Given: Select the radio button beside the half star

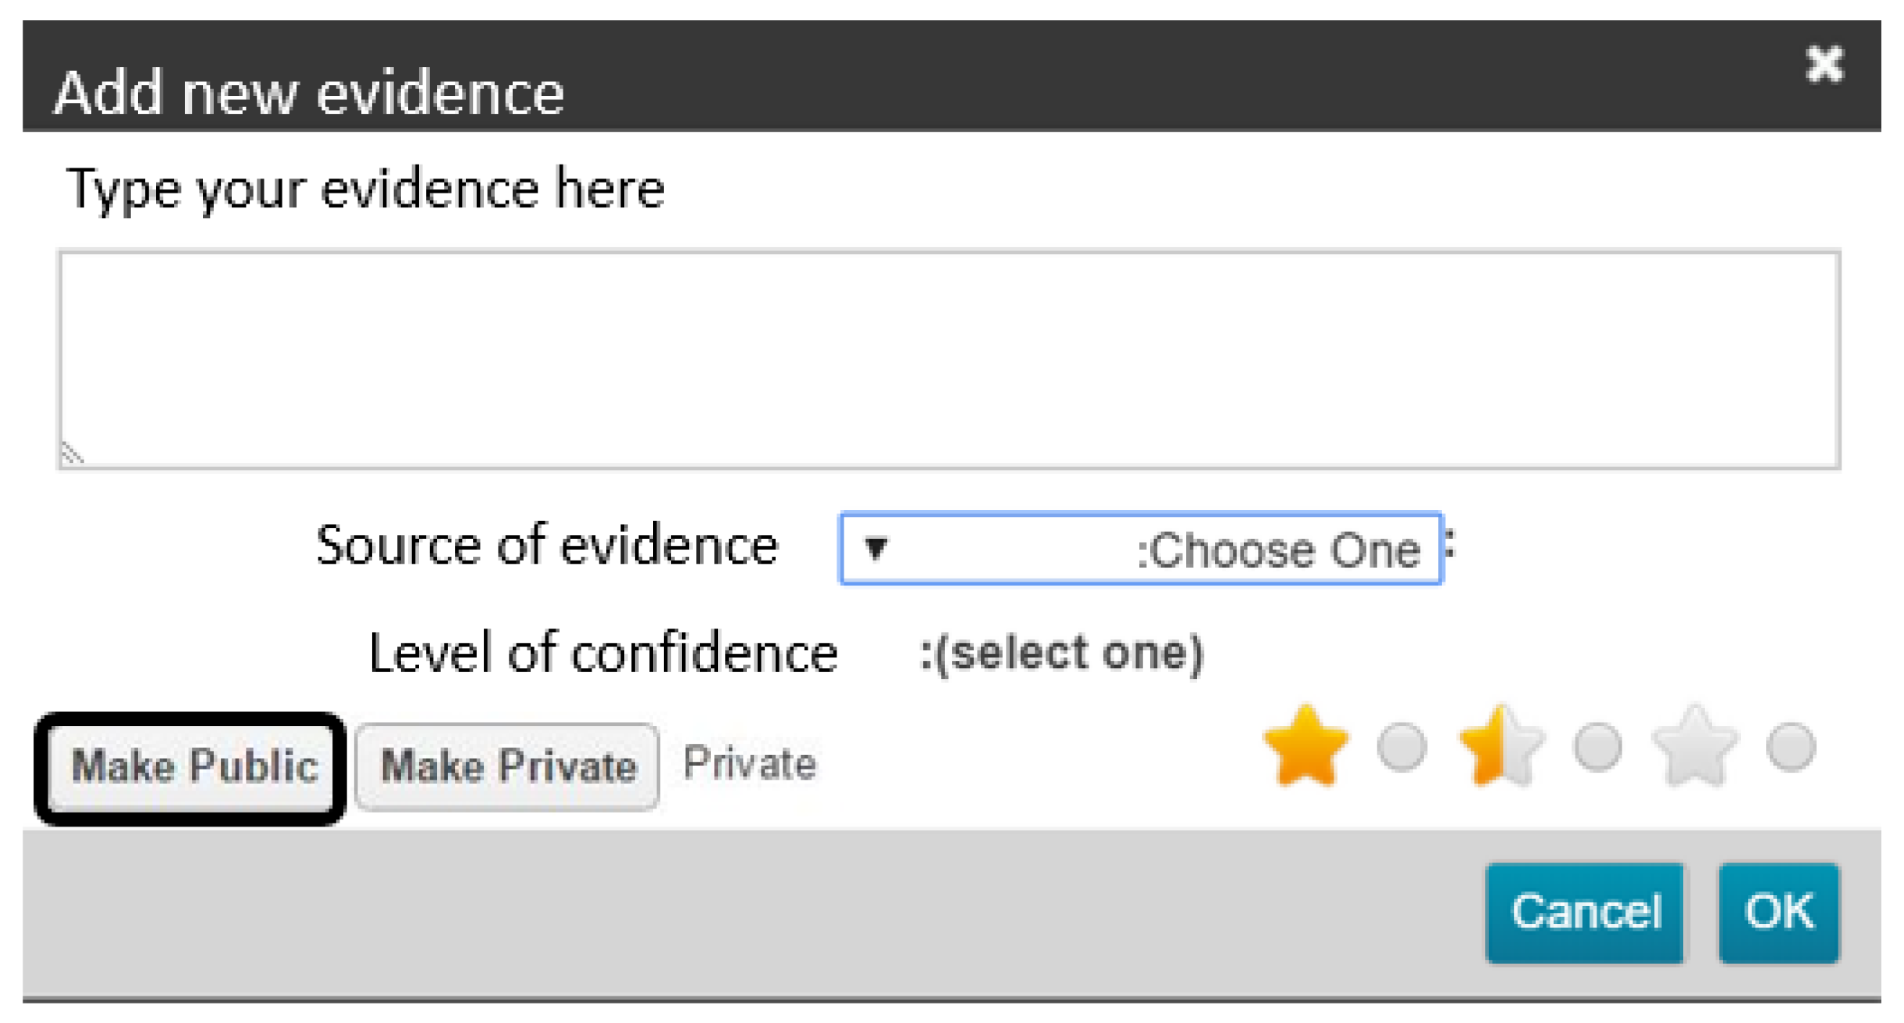Looking at the screenshot, I should pos(1597,747).
